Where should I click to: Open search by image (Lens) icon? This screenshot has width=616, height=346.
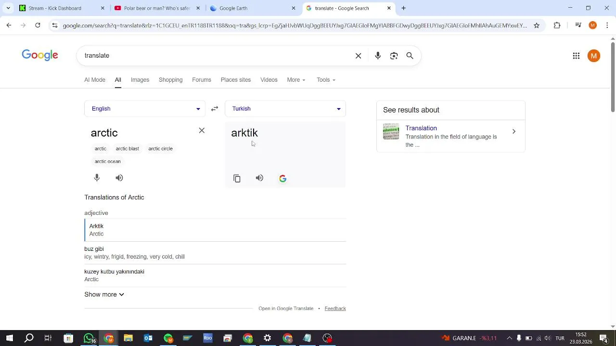pyautogui.click(x=394, y=56)
